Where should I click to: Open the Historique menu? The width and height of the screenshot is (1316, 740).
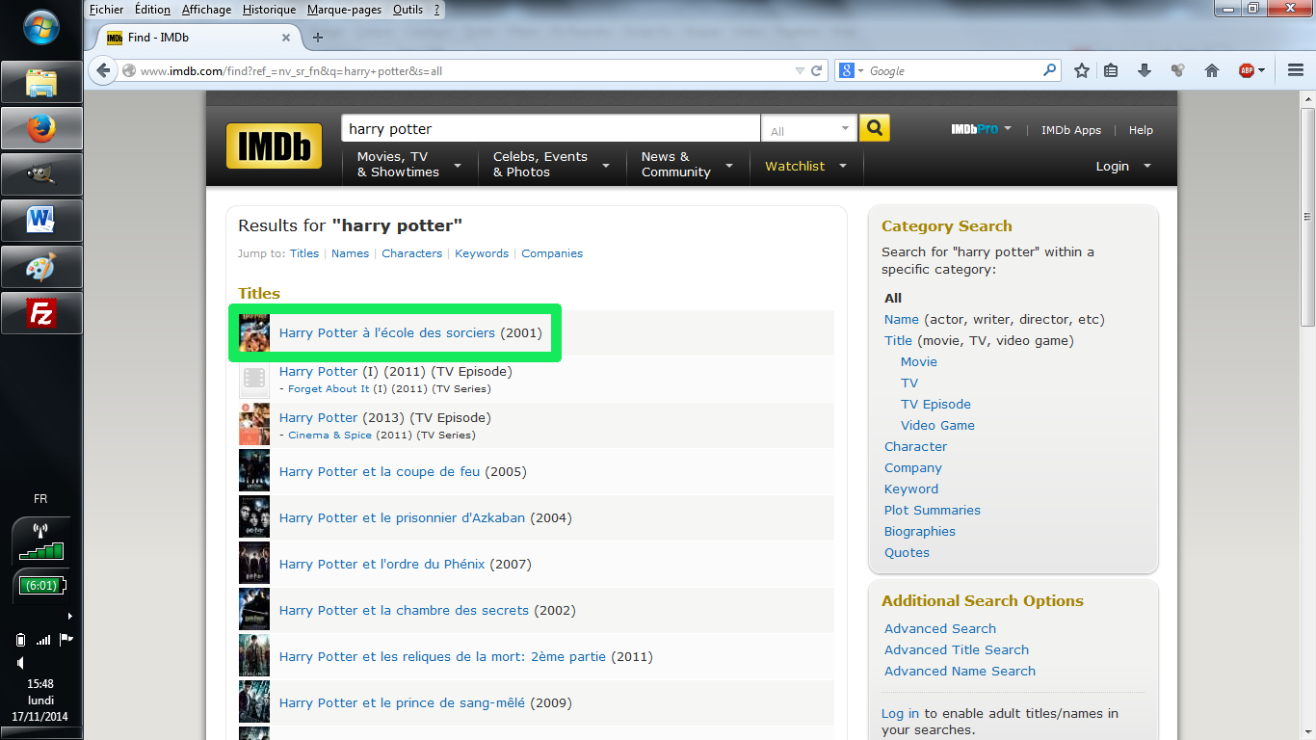(269, 10)
